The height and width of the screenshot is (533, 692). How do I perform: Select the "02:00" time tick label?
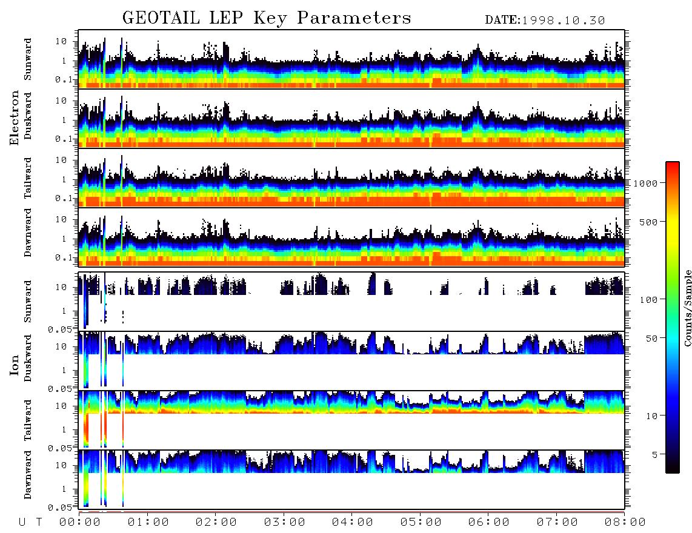pyautogui.click(x=216, y=523)
